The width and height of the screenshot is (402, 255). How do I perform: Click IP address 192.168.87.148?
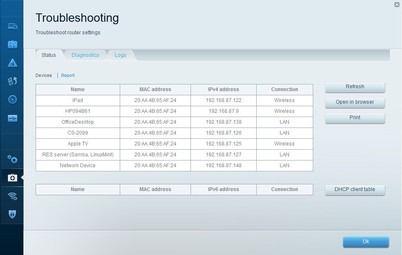coord(224,166)
